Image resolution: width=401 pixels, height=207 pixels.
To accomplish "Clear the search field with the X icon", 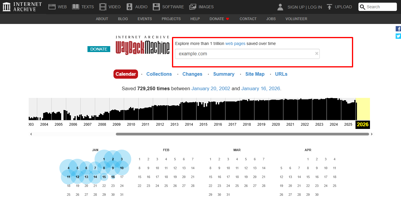I will [316, 54].
